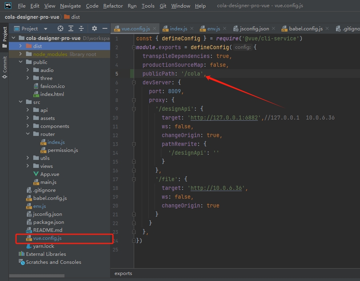Click the locate-in-project crosshair icon
360x281 pixels.
[x=60, y=28]
